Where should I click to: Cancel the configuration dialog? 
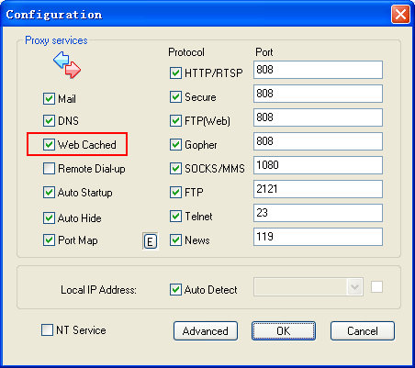(363, 330)
